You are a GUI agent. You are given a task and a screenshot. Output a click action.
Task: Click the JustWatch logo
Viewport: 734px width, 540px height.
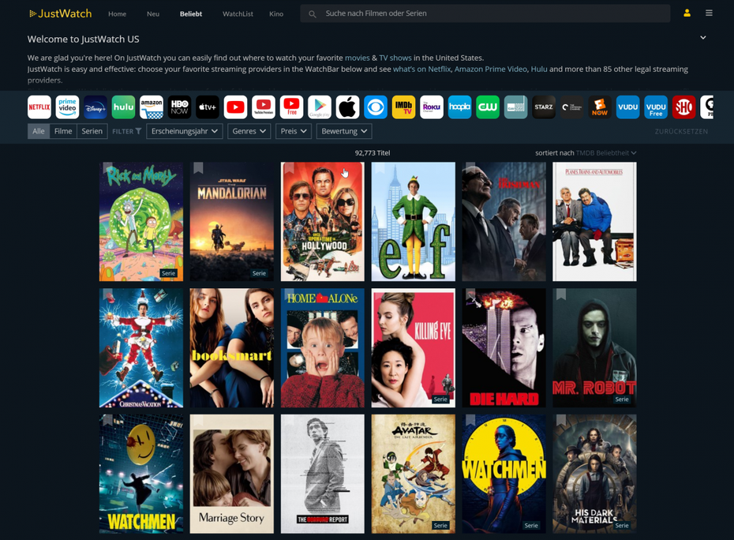tap(61, 13)
